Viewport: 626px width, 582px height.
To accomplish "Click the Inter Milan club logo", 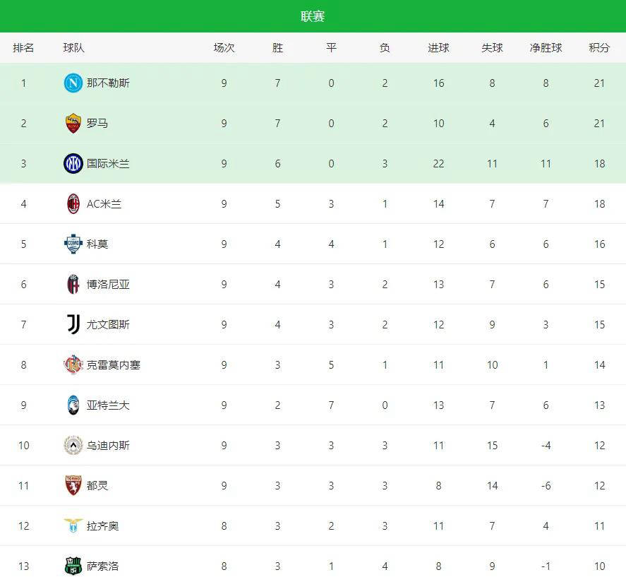I will tap(73, 164).
